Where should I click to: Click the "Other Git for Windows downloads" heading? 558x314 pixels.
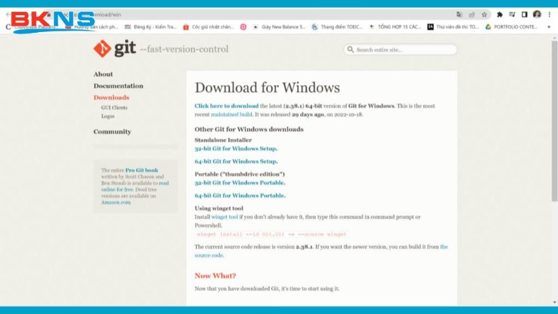point(249,129)
